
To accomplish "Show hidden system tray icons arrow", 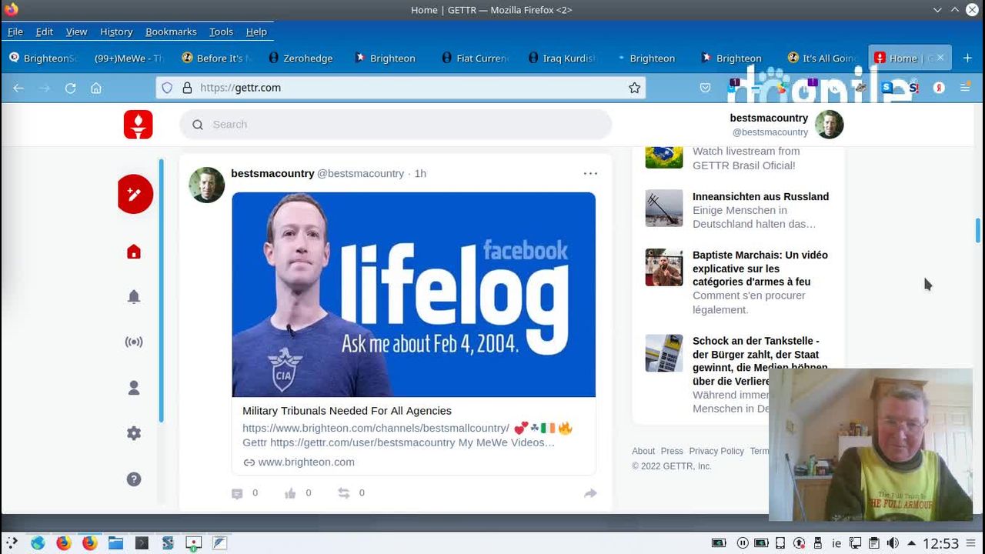I will pos(911,542).
